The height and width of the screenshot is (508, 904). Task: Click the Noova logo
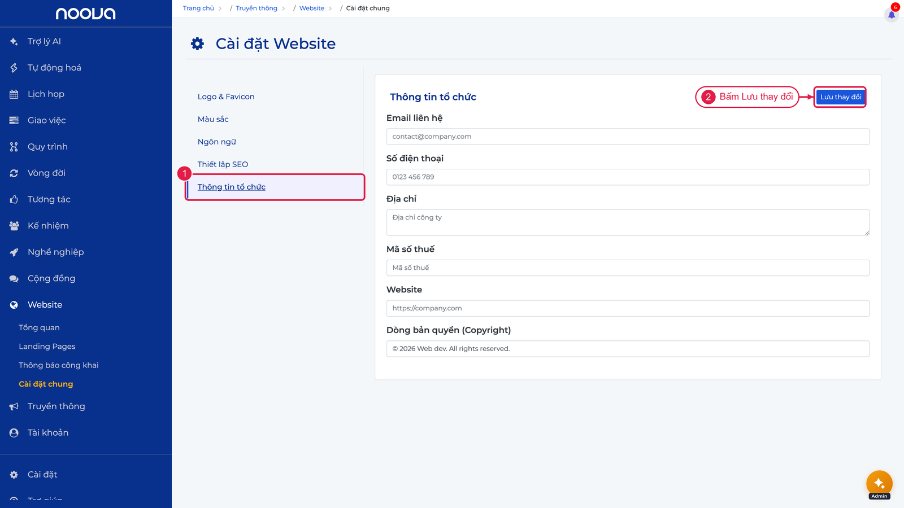86,14
